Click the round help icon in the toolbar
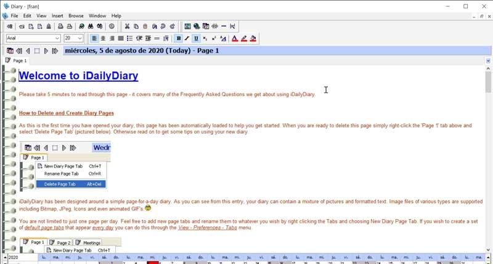This screenshot has height=264, width=493. point(112,26)
